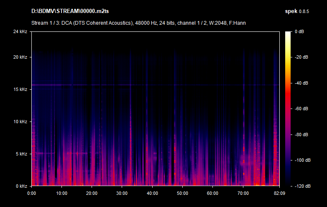The width and height of the screenshot is (327, 207).
Task: Select the 20 kHz frequency axis label
Action: [x=20, y=57]
